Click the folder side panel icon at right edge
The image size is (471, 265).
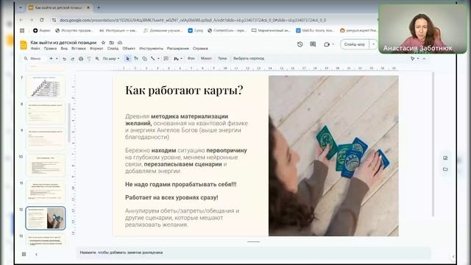(445, 169)
